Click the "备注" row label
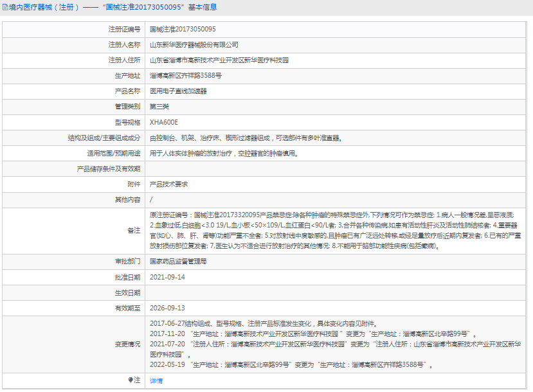 point(134,231)
